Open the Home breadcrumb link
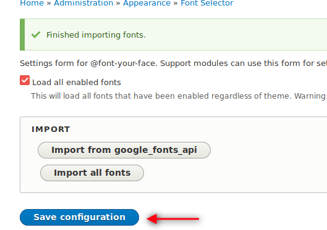Image resolution: width=327 pixels, height=230 pixels. click(x=32, y=3)
